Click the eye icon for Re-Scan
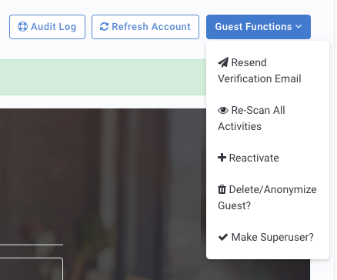 [x=223, y=110]
